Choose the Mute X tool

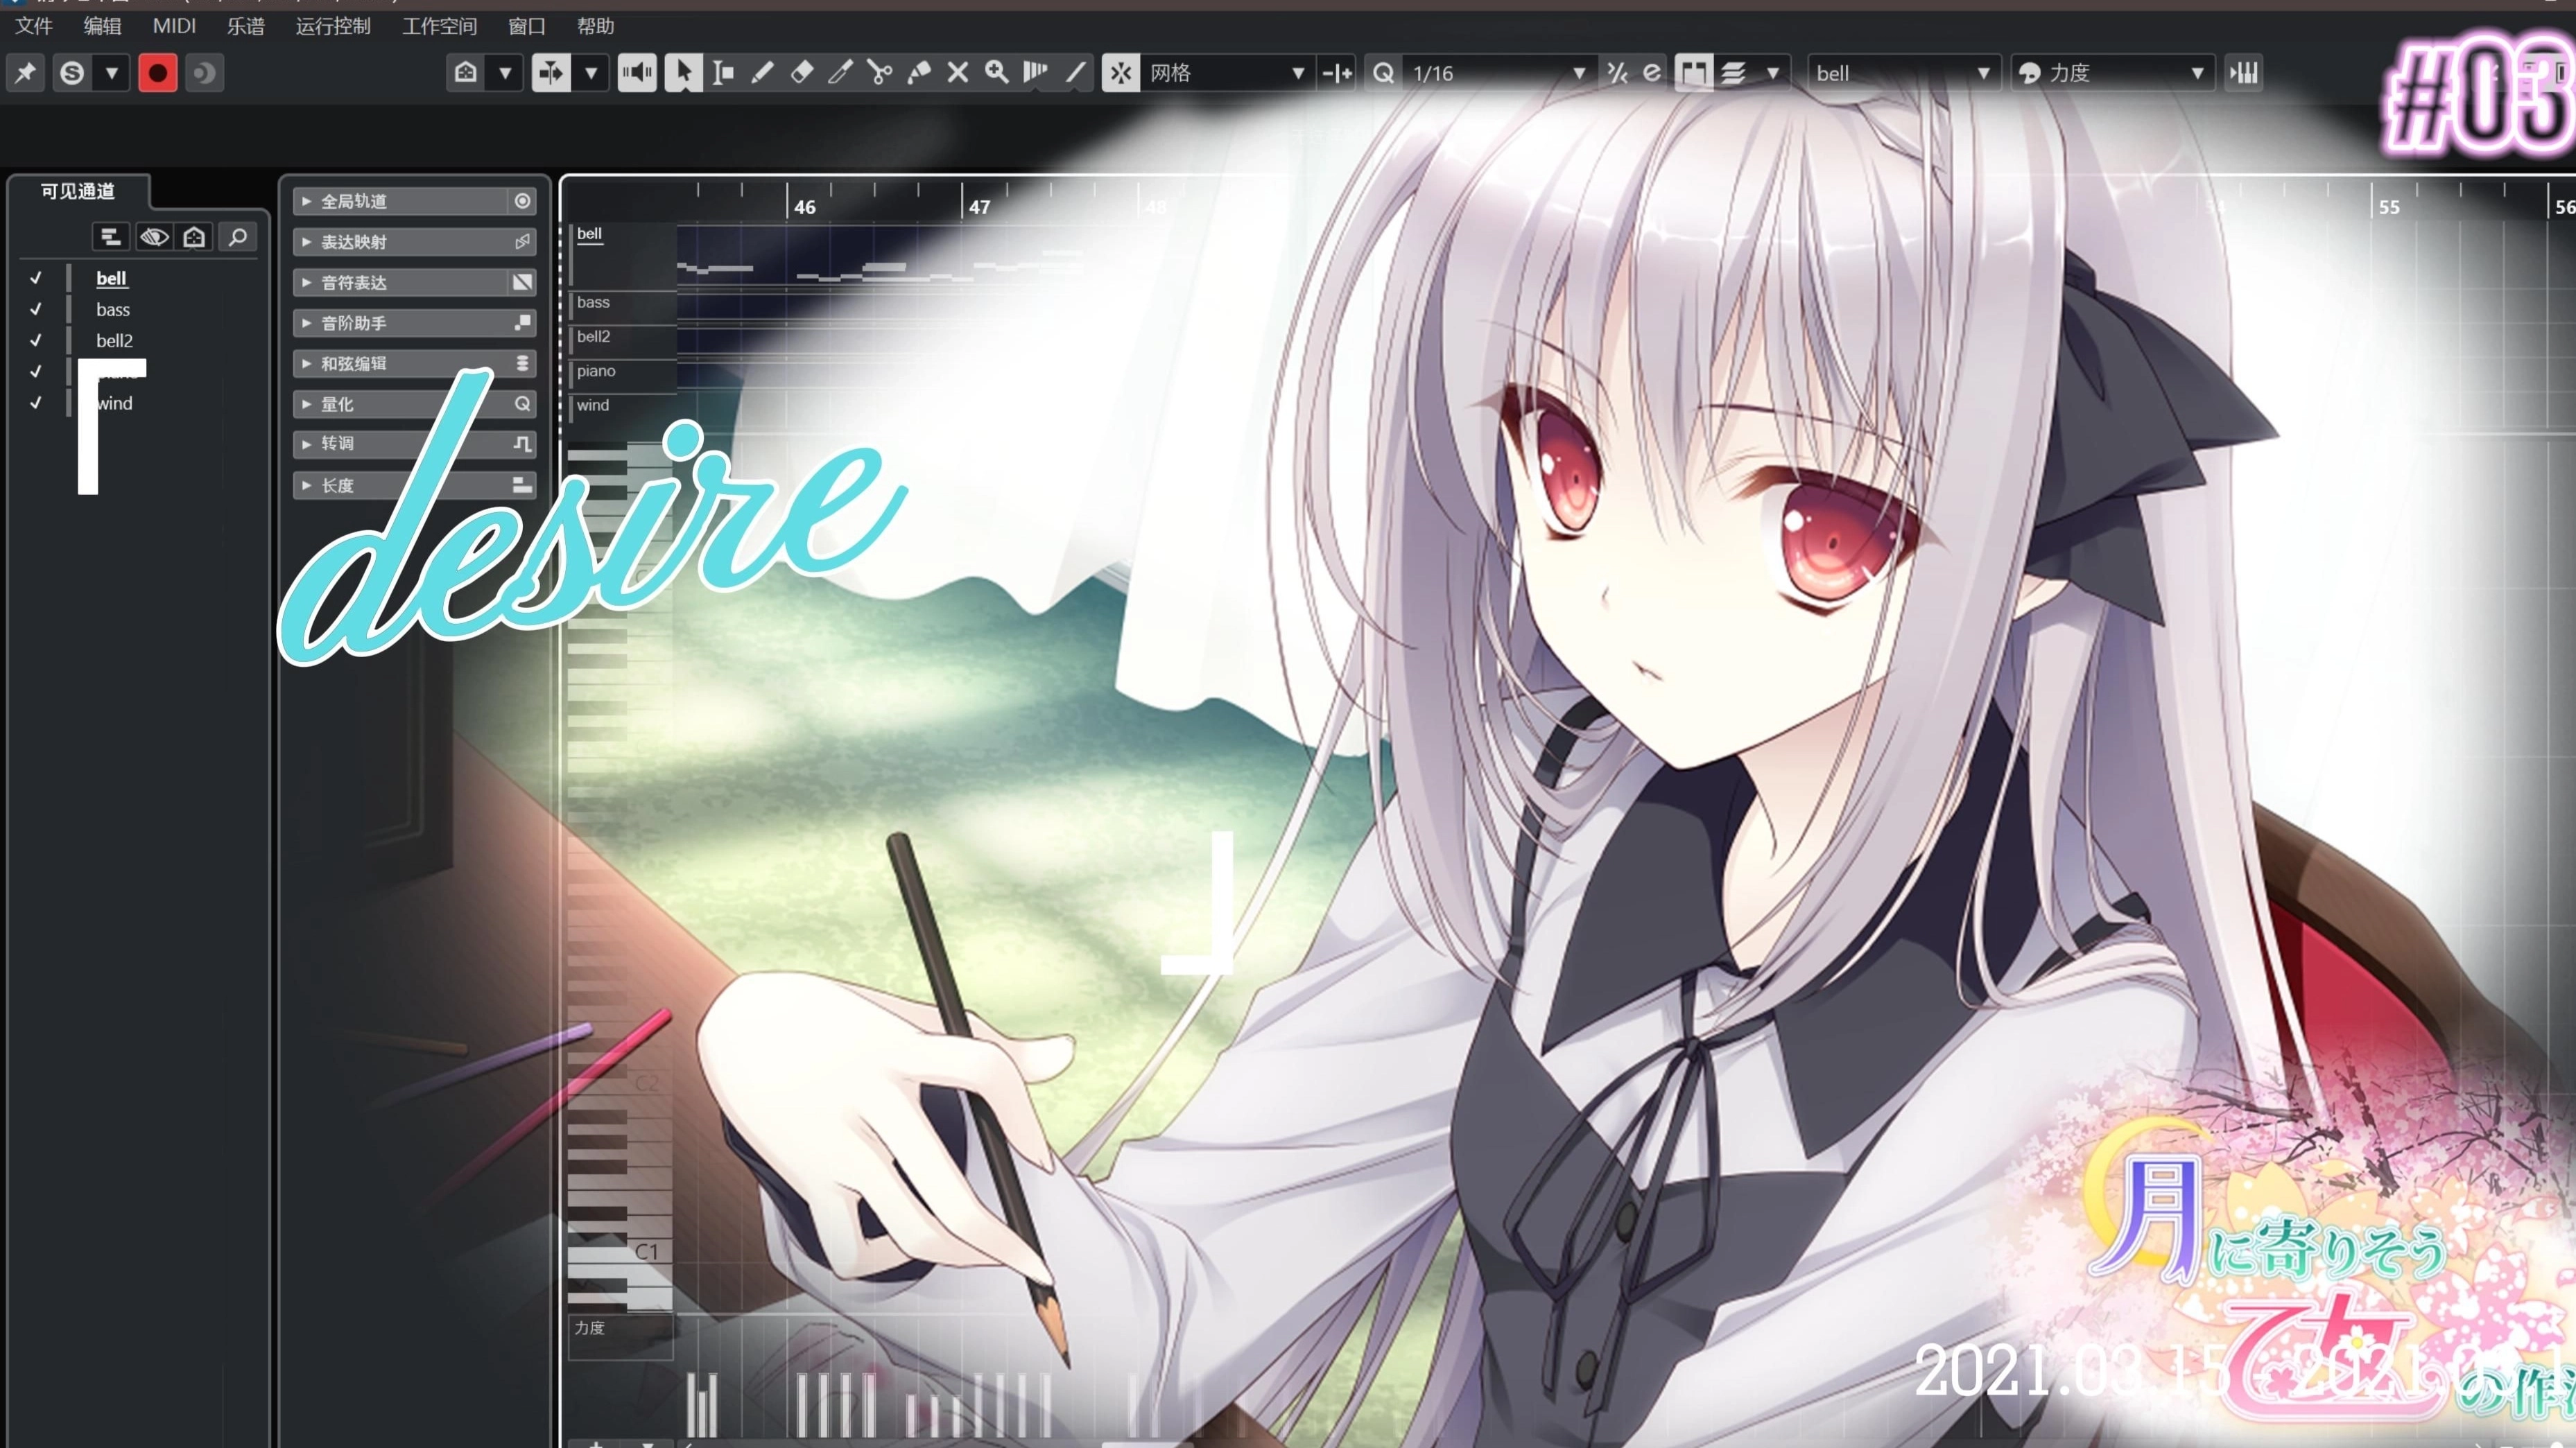[x=957, y=73]
